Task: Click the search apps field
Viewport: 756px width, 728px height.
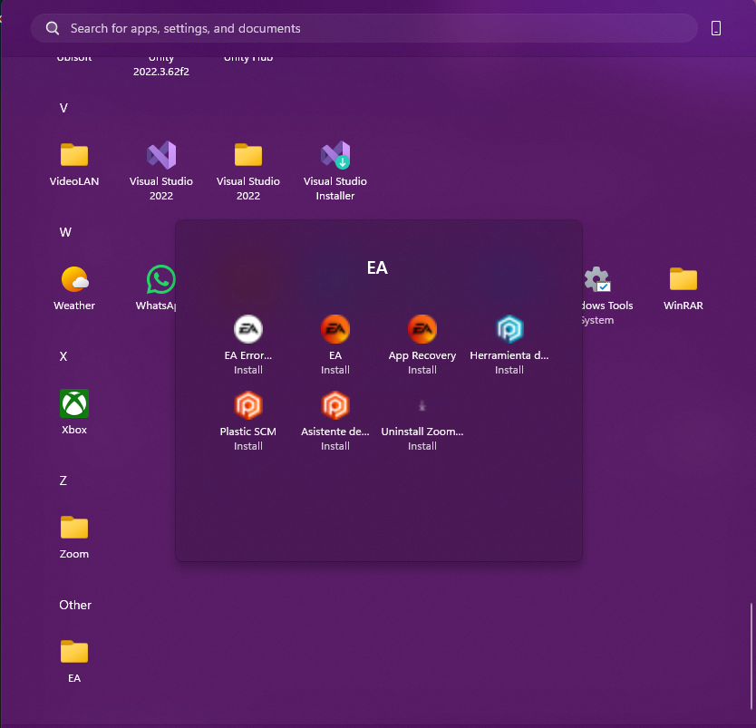Action: pyautogui.click(x=363, y=28)
